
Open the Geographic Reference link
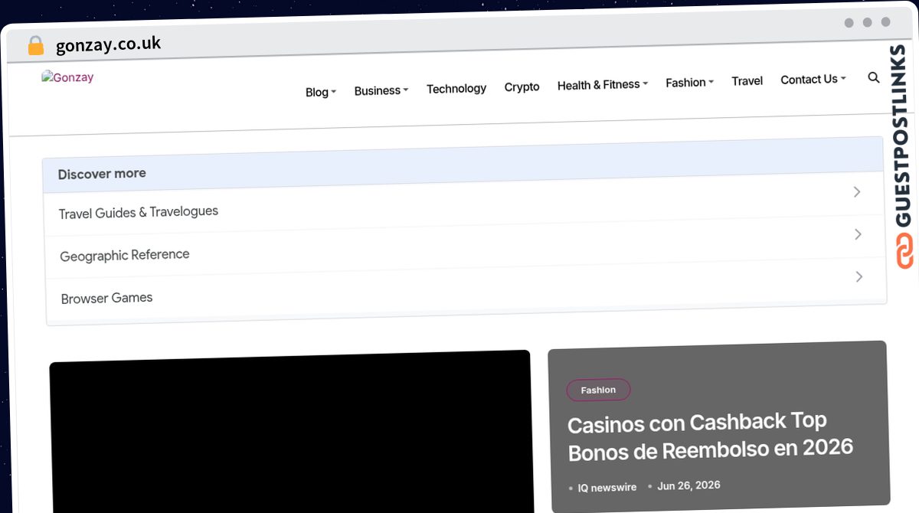[x=125, y=255]
